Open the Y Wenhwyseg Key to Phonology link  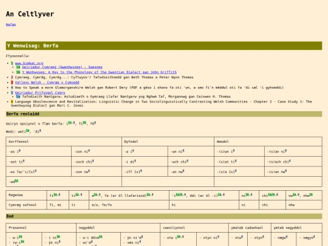pyautogui.click(x=100, y=72)
